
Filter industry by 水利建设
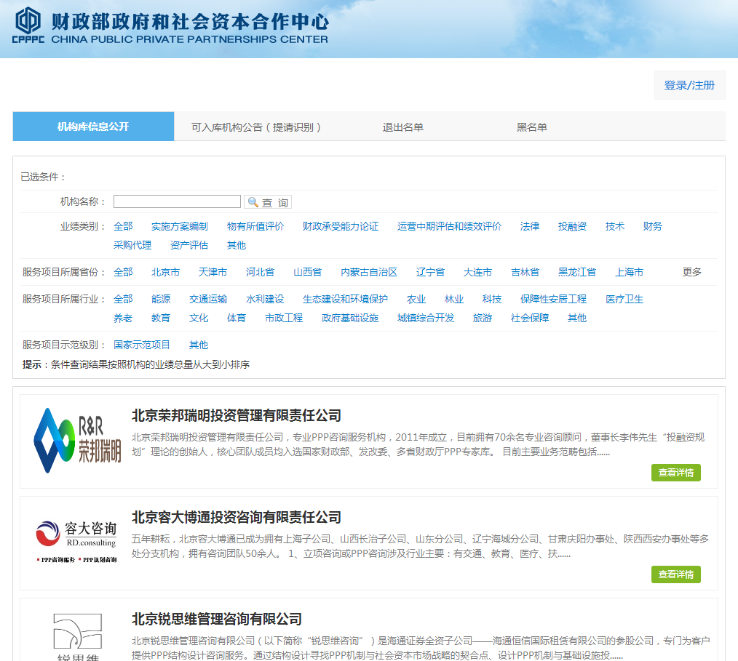[265, 299]
